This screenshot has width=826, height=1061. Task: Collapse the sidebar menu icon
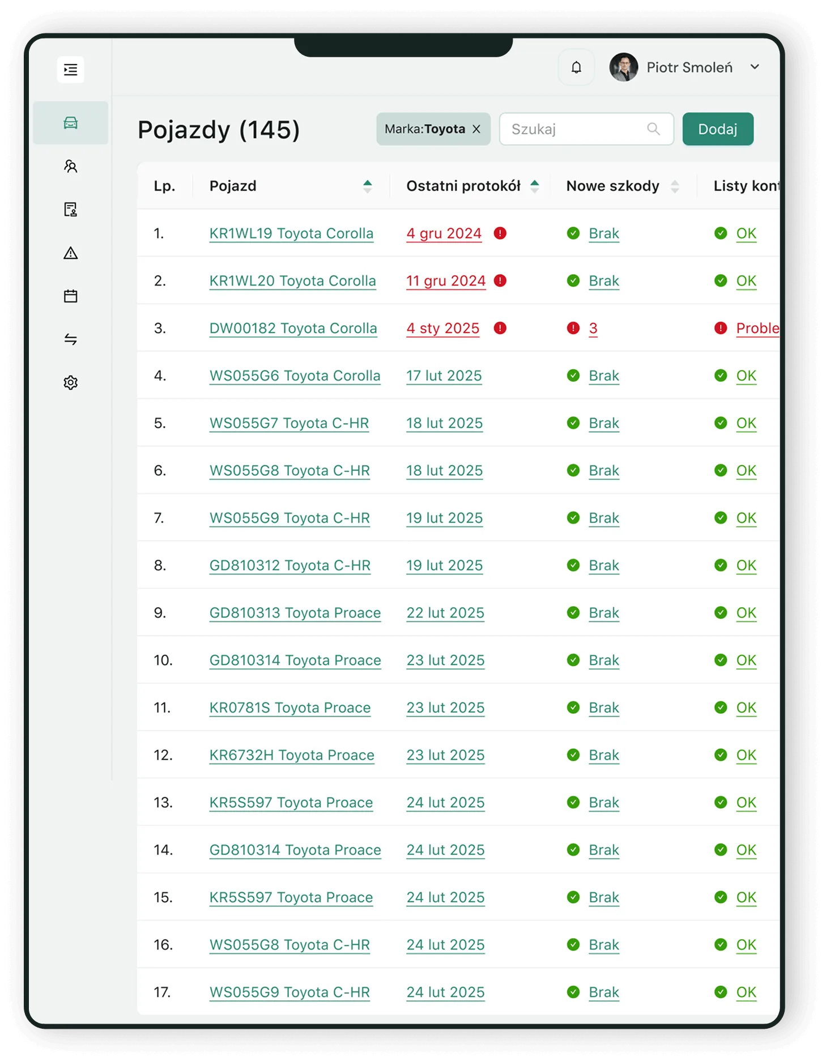click(x=71, y=70)
